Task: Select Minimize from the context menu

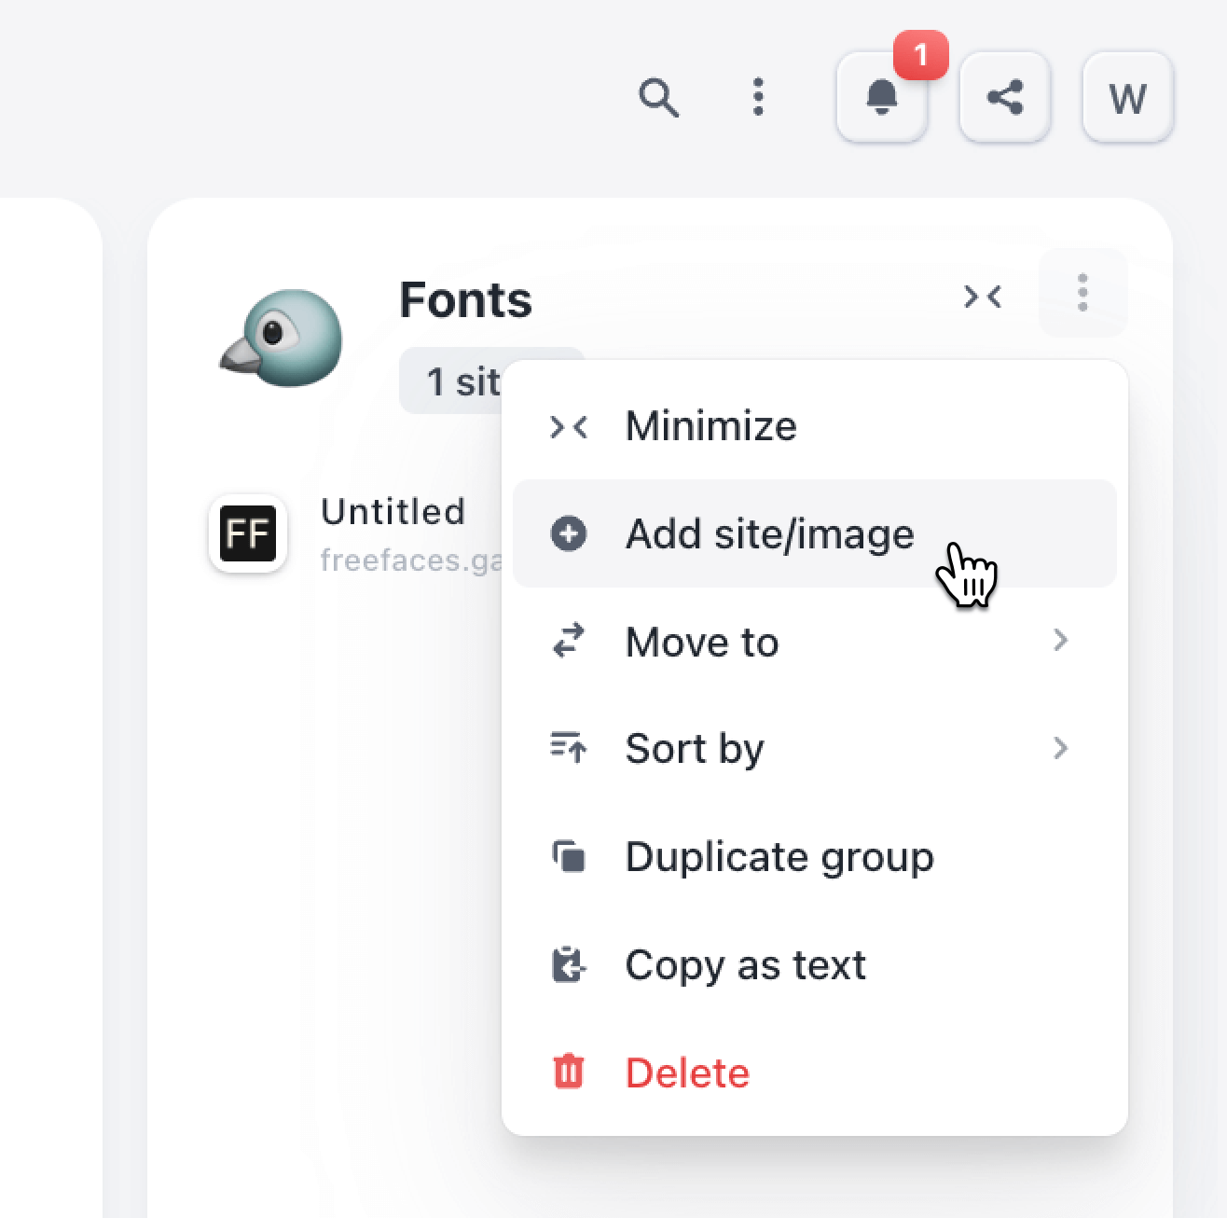Action: [x=815, y=426]
